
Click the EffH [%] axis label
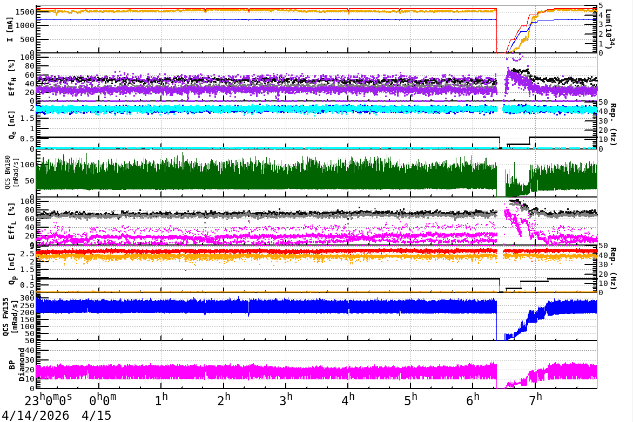[11, 78]
